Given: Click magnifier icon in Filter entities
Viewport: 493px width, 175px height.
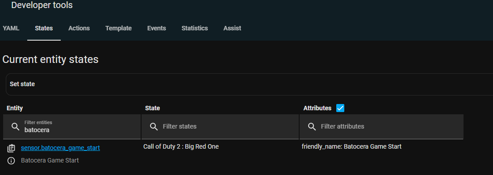Looking at the screenshot, I should pos(15,126).
